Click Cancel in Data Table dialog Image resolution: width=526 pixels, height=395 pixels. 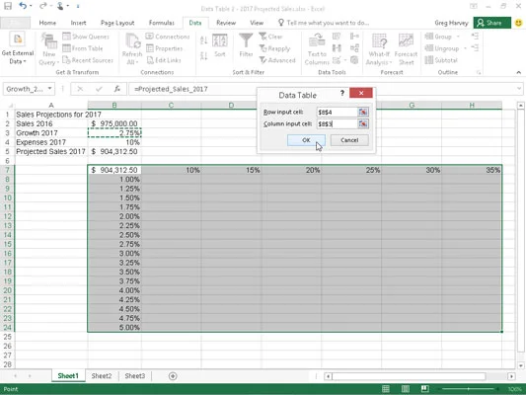(349, 140)
